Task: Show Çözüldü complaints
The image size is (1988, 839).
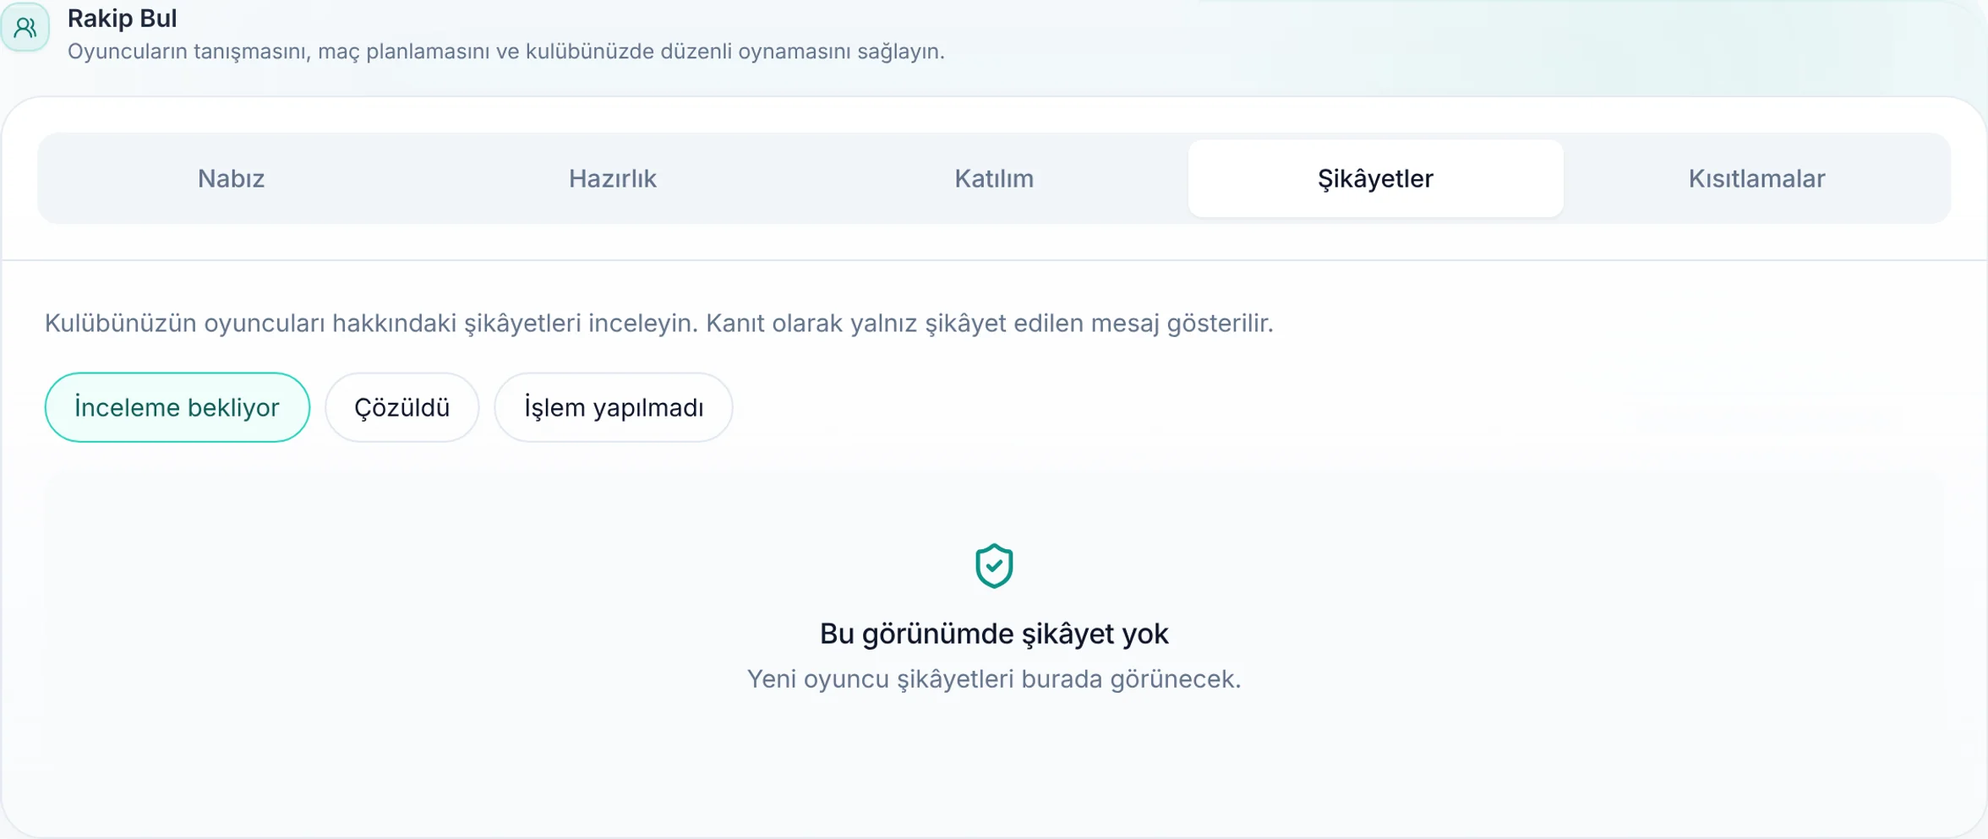Action: coord(401,407)
